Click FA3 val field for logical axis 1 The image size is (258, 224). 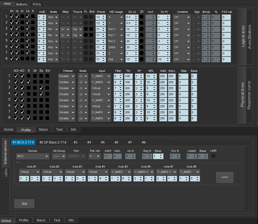[226, 17]
